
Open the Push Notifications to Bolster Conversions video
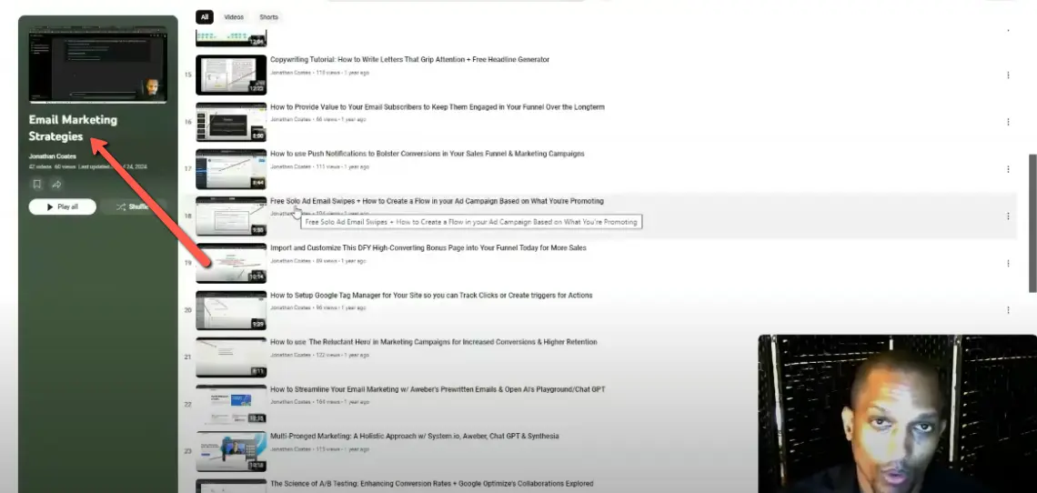click(x=428, y=154)
